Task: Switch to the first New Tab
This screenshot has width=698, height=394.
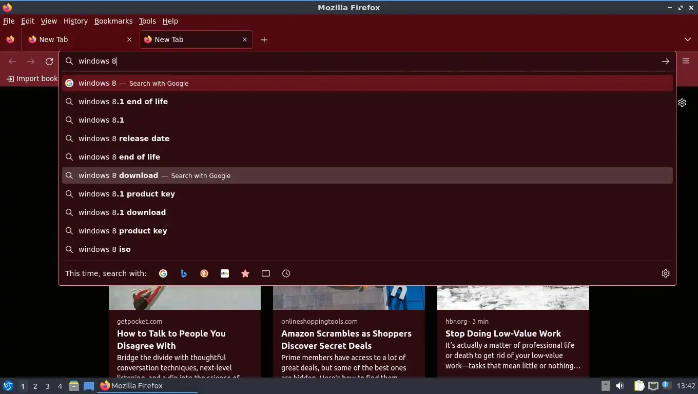Action: (x=80, y=40)
